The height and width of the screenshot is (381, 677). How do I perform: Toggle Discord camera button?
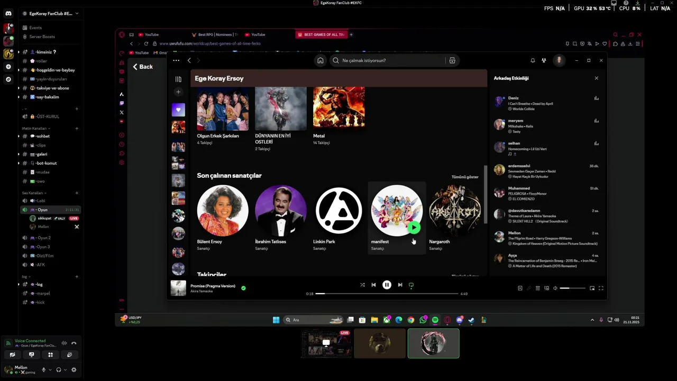[12, 355]
